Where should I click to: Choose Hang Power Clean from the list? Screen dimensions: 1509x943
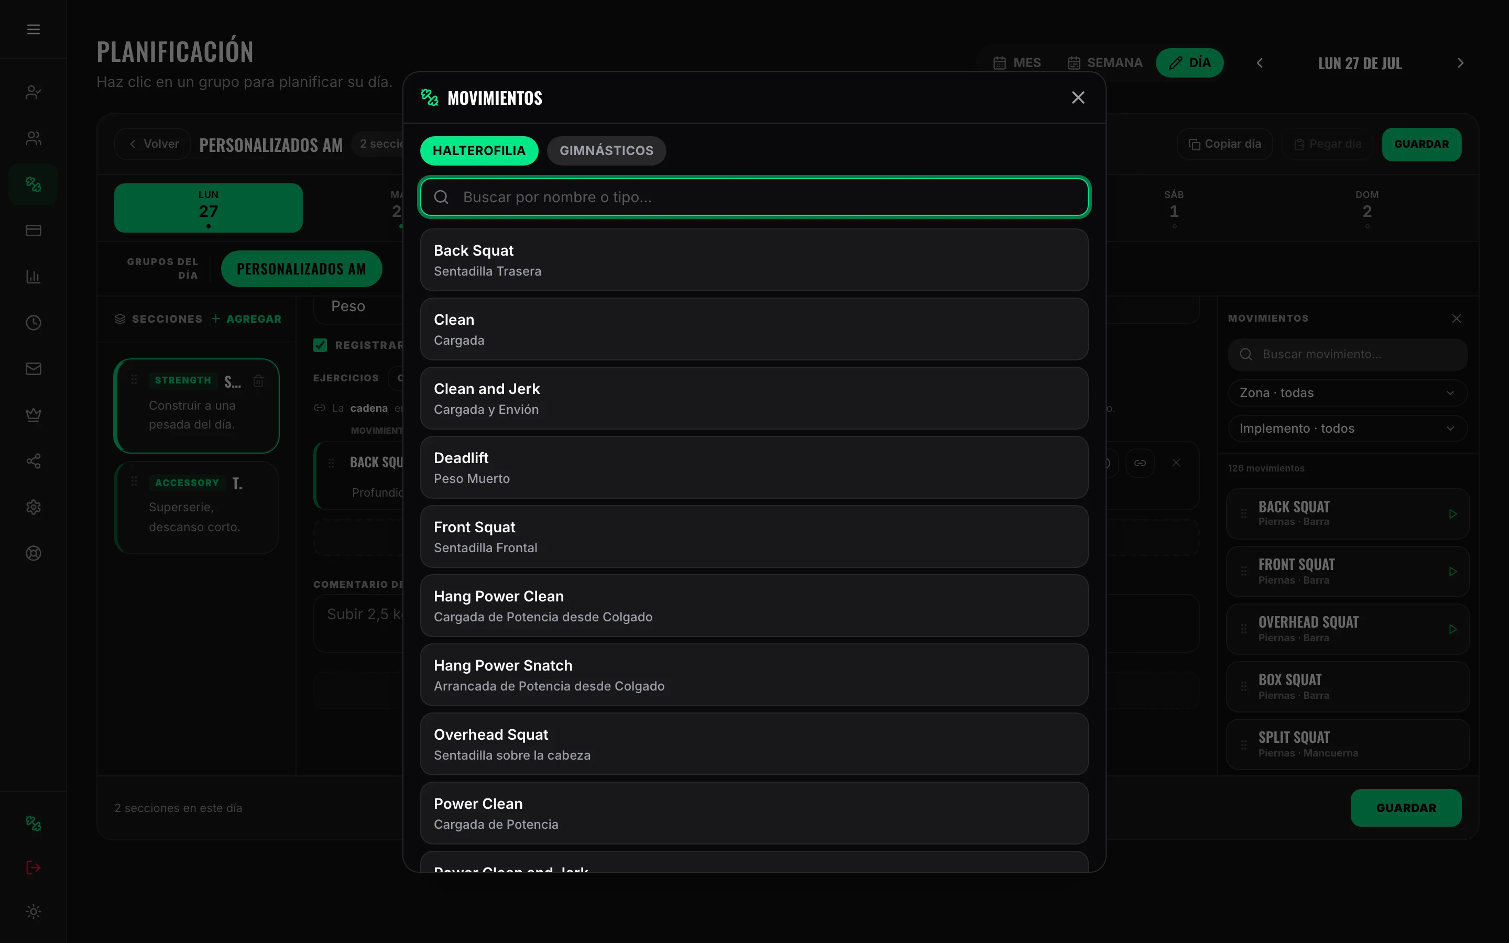(x=754, y=606)
